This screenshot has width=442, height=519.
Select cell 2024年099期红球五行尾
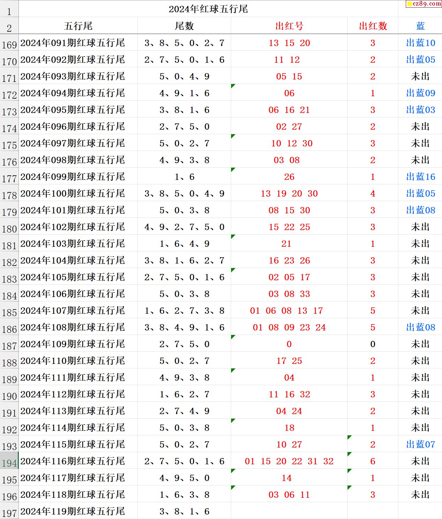[78, 177]
